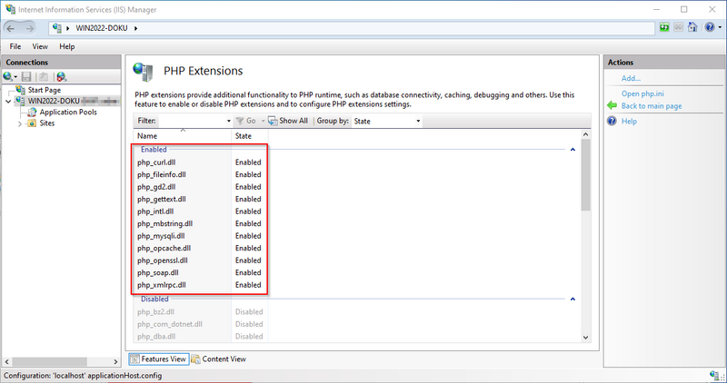Expand the Sites tree node arrow
This screenshot has height=383, width=727.
click(x=20, y=123)
